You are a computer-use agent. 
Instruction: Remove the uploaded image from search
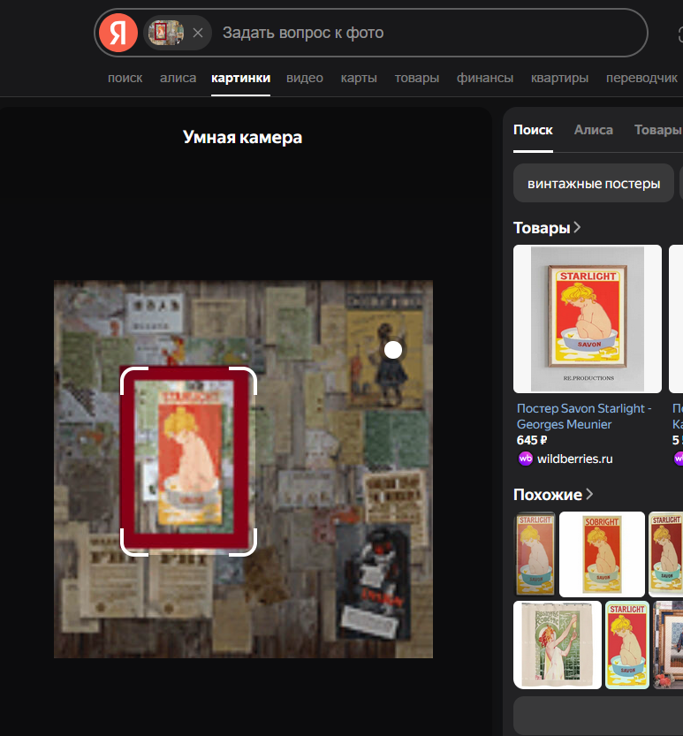[198, 33]
